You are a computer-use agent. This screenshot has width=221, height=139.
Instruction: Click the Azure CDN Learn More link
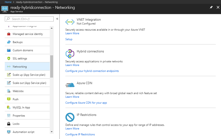(72, 97)
